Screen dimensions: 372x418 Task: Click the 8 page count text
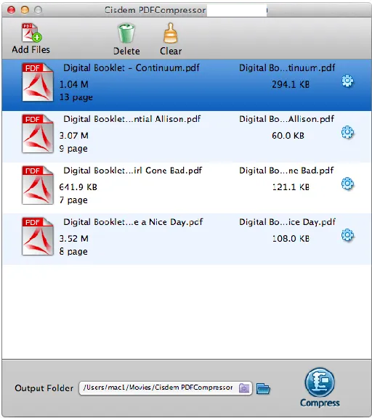(x=73, y=252)
